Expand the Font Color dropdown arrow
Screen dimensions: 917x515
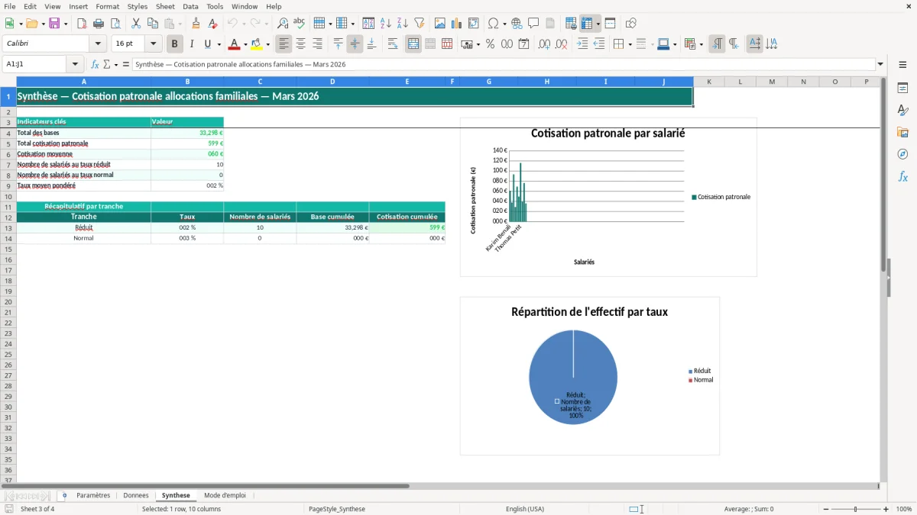point(245,44)
